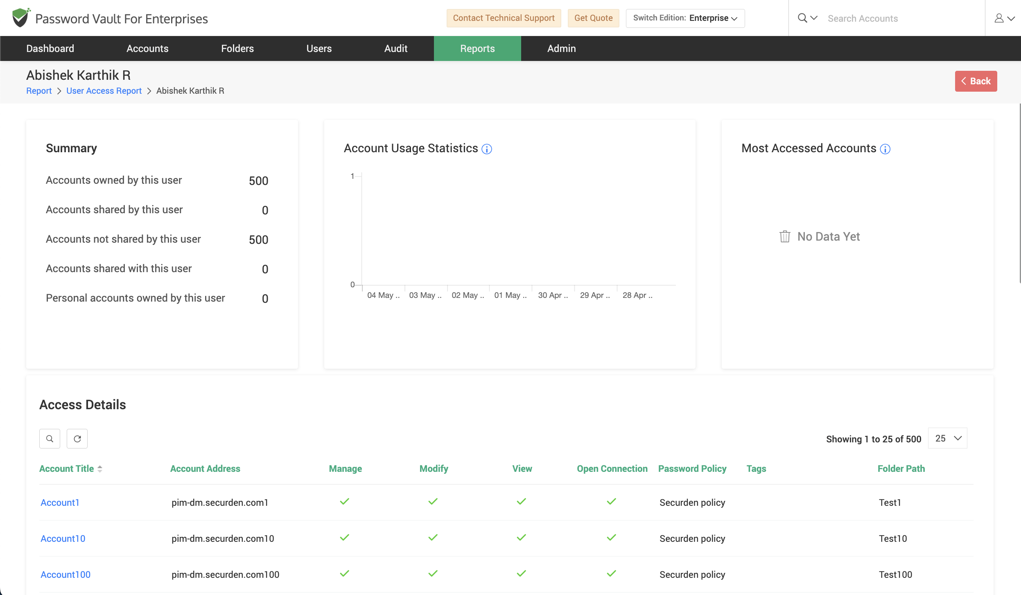This screenshot has height=595, width=1021.
Task: Click the pim-dm.securden.com100 address cell
Action: [225, 575]
